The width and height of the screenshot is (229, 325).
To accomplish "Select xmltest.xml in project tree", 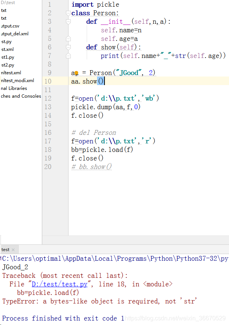I will point(10,73).
